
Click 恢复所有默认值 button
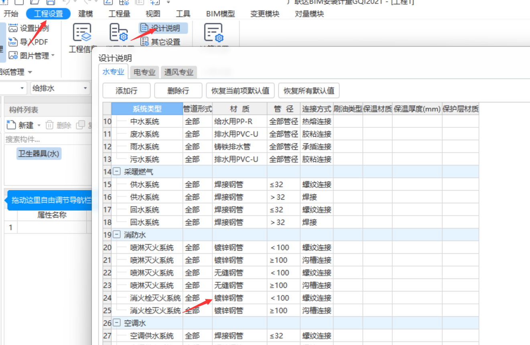(309, 91)
